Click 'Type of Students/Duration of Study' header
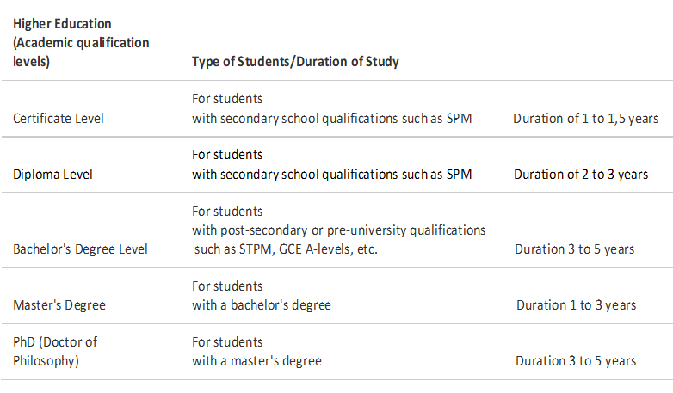 [x=295, y=62]
